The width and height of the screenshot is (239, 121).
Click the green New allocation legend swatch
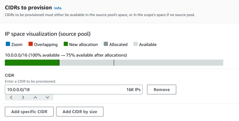click(x=66, y=44)
